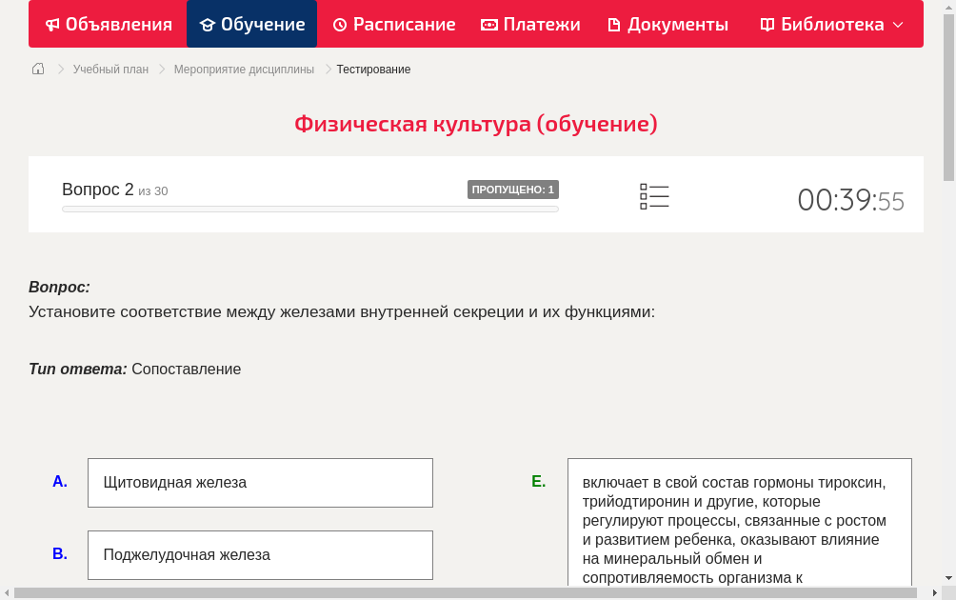This screenshot has width=956, height=600.
Task: Click the ПРОПУЩЕНО: 1 badge
Action: pyautogui.click(x=513, y=189)
